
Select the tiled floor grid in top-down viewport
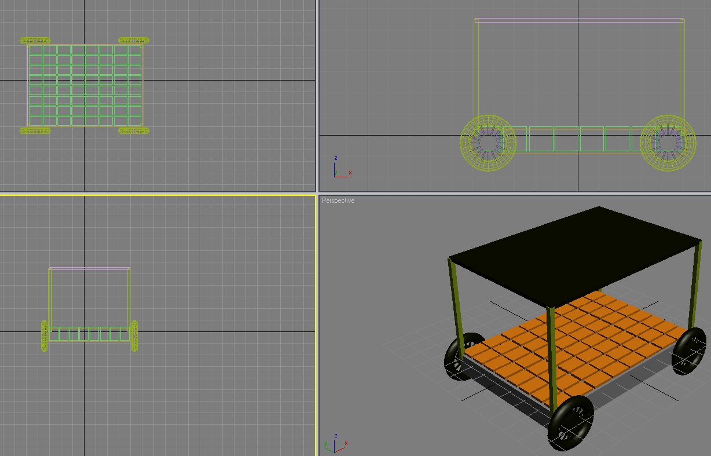(x=85, y=86)
